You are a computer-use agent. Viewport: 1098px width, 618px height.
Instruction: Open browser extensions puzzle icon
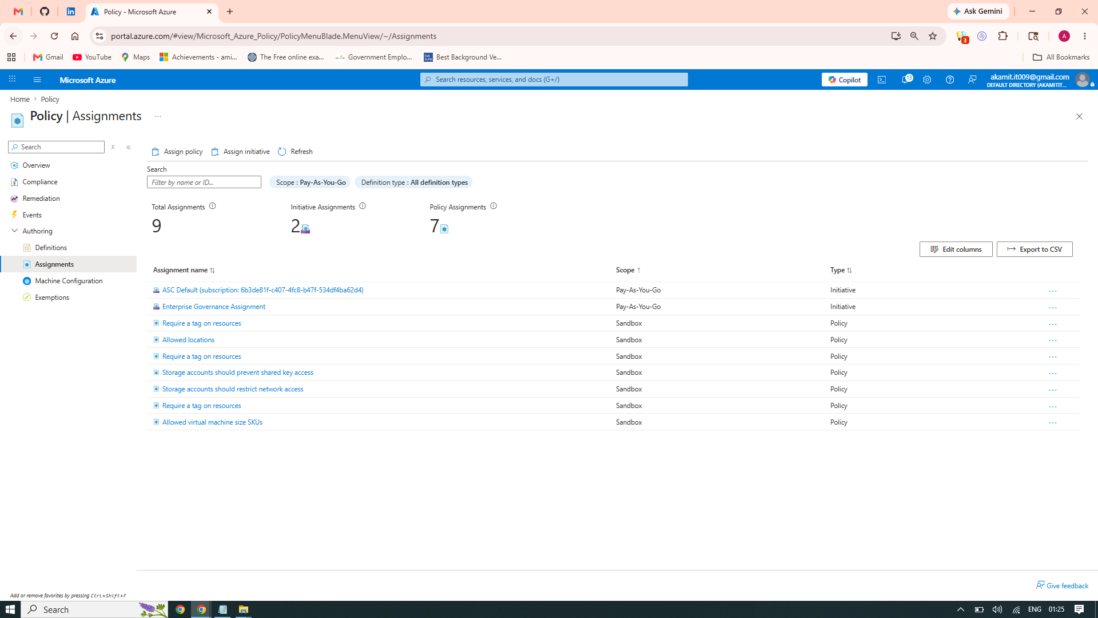[x=1002, y=36]
